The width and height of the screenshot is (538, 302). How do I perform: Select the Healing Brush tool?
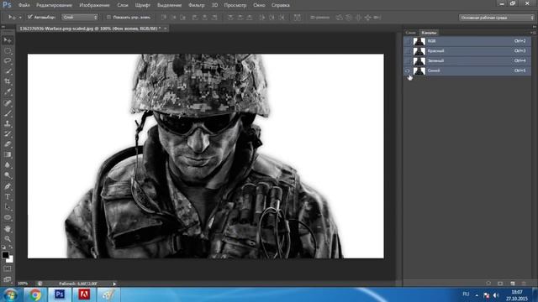point(8,102)
